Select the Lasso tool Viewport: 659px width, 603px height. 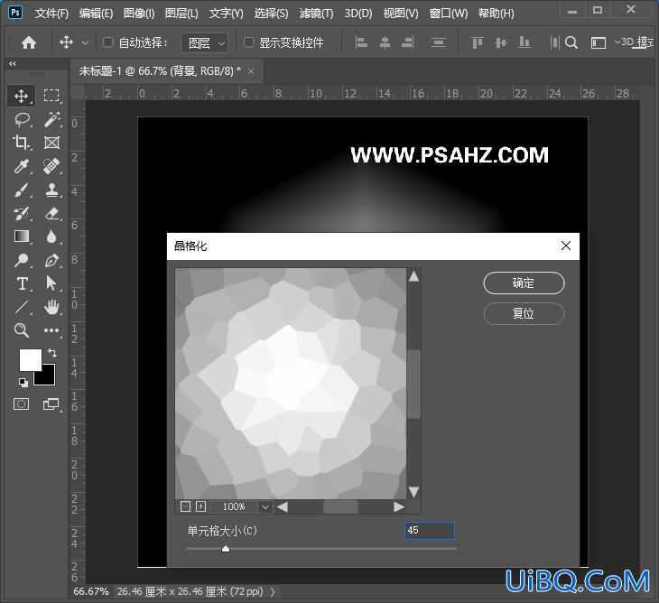point(22,119)
